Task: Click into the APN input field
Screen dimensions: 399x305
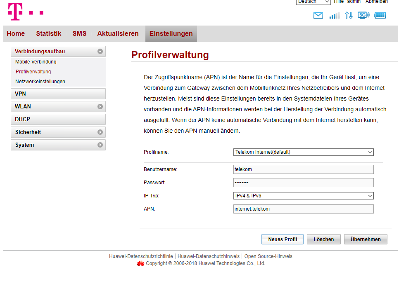Action: [x=303, y=209]
